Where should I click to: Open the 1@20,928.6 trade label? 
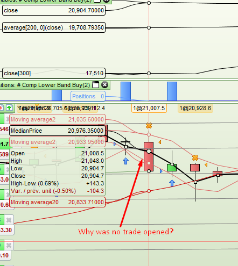point(195,108)
